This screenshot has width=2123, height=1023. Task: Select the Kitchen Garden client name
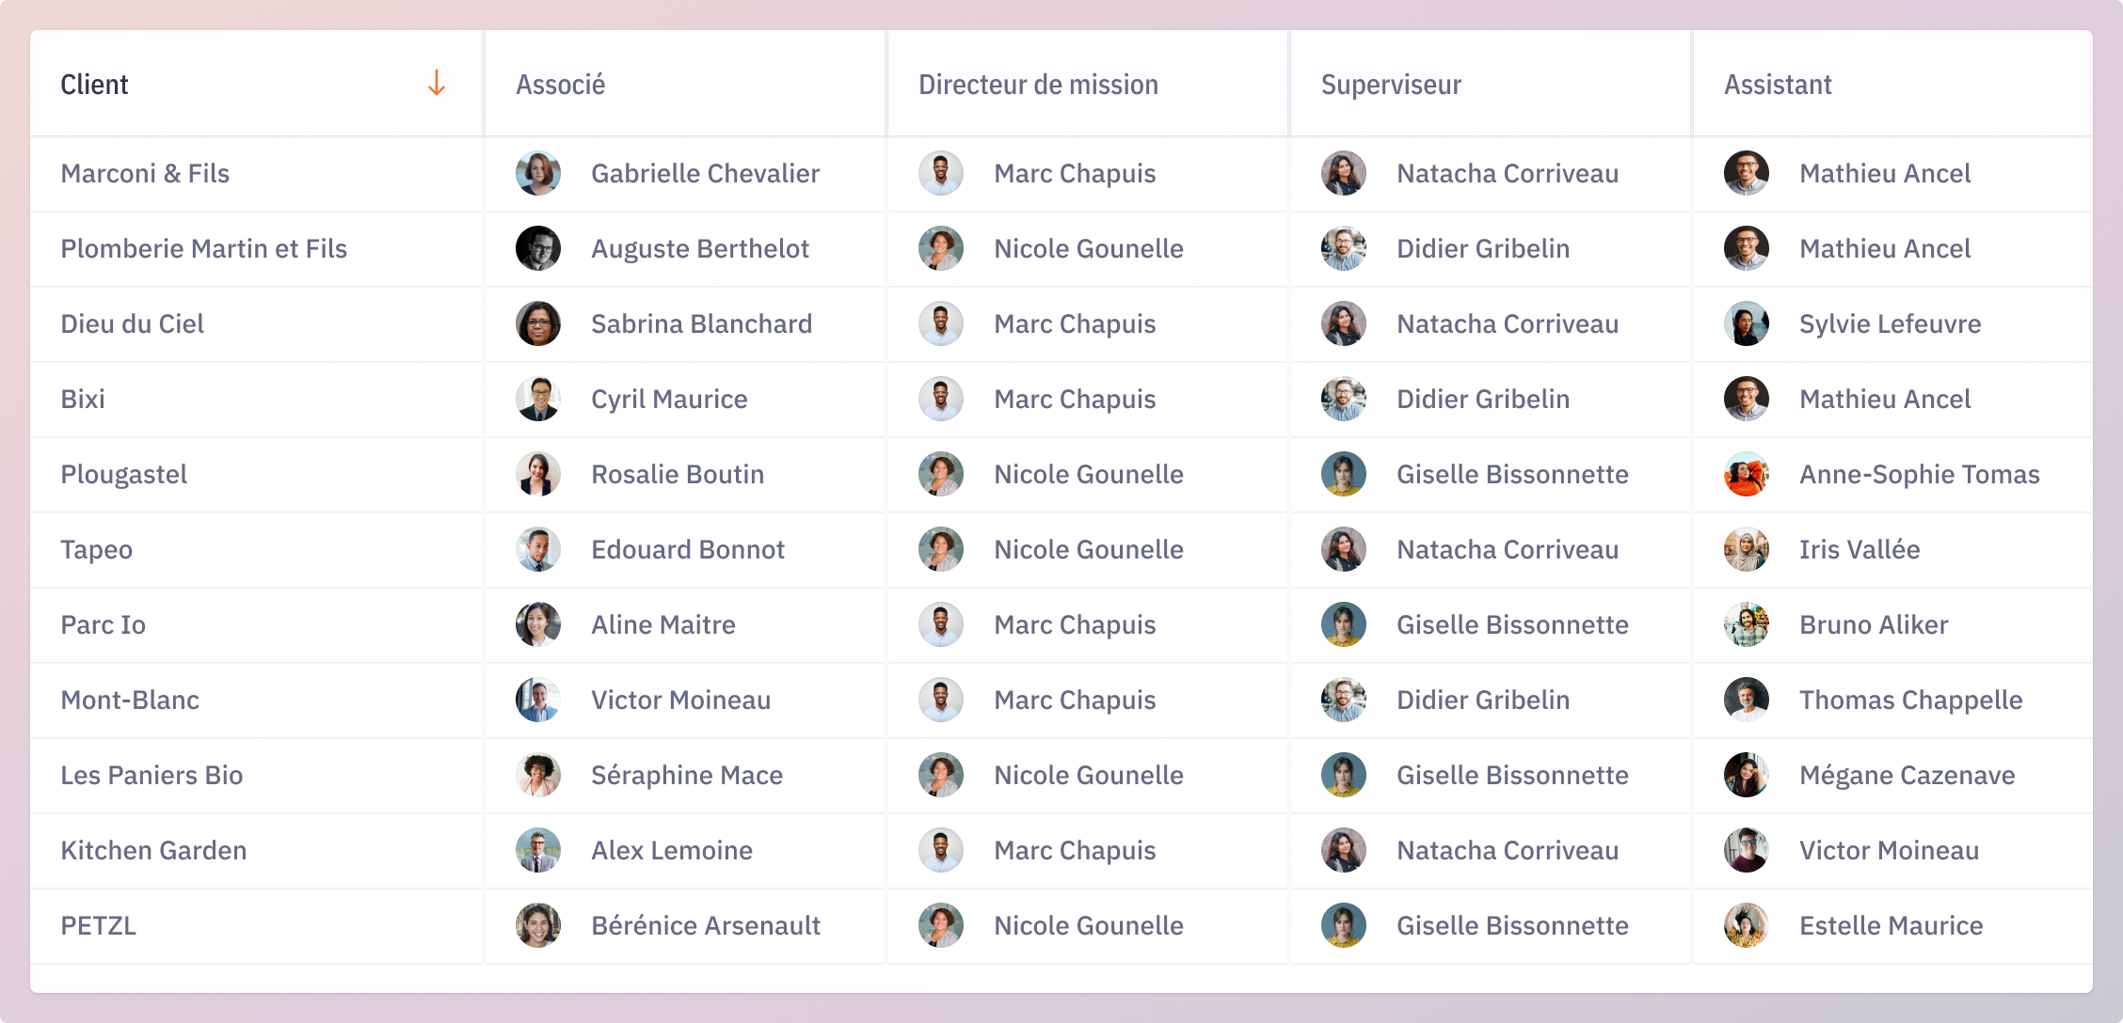click(153, 850)
